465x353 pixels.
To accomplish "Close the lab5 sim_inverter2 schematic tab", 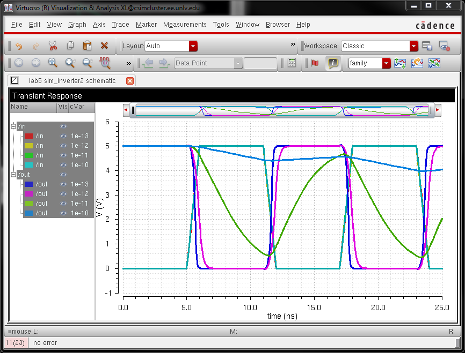I will click(x=129, y=80).
